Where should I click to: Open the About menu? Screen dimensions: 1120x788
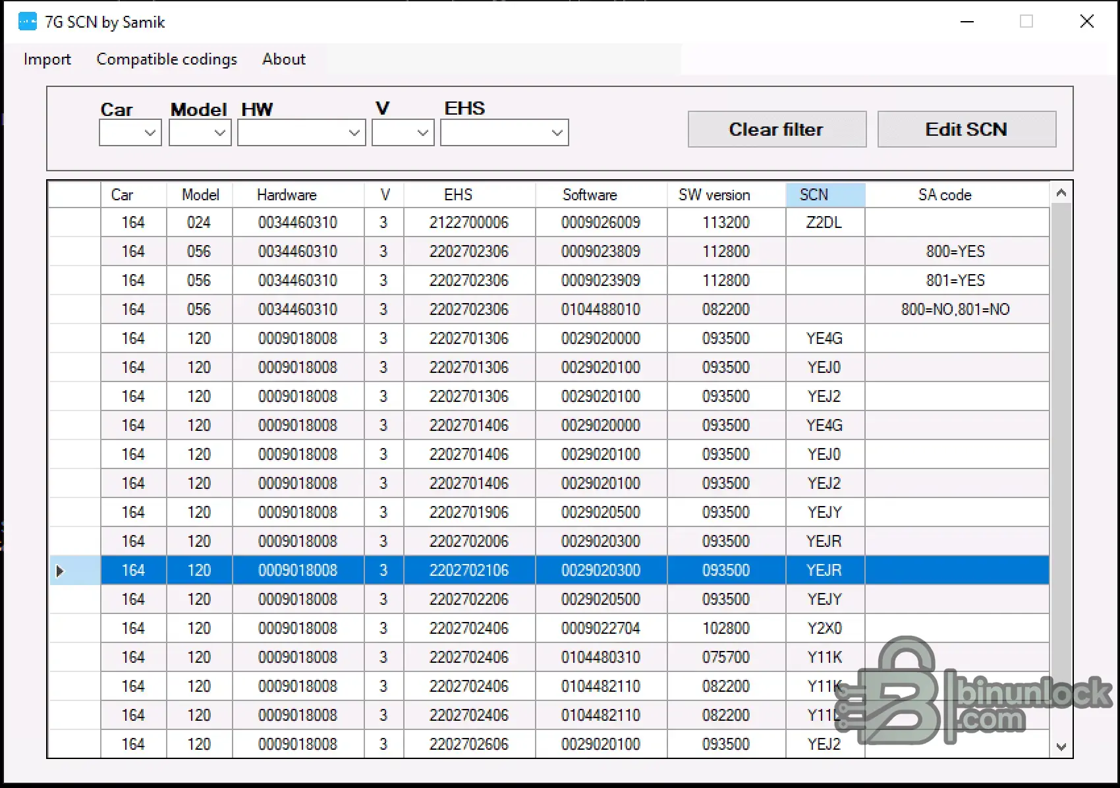284,59
